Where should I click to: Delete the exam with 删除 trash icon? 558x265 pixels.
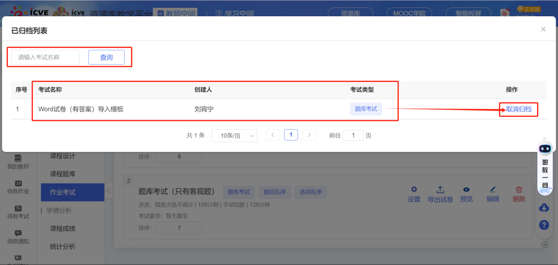tap(518, 194)
